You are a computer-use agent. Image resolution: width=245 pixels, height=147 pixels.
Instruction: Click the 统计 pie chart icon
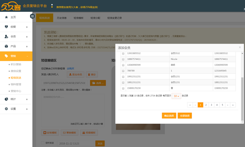pos(6,99)
